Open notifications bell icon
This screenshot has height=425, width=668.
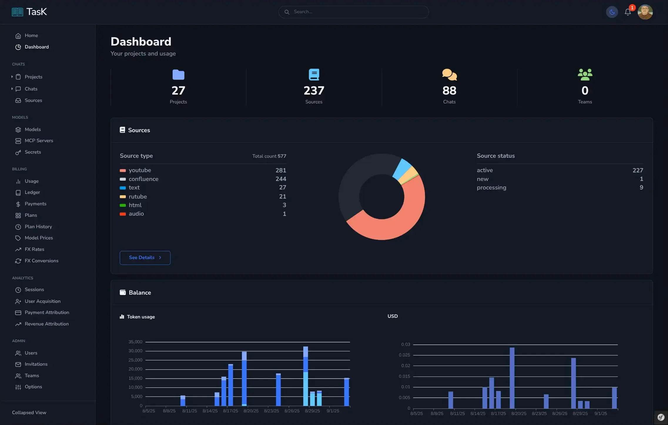(628, 12)
